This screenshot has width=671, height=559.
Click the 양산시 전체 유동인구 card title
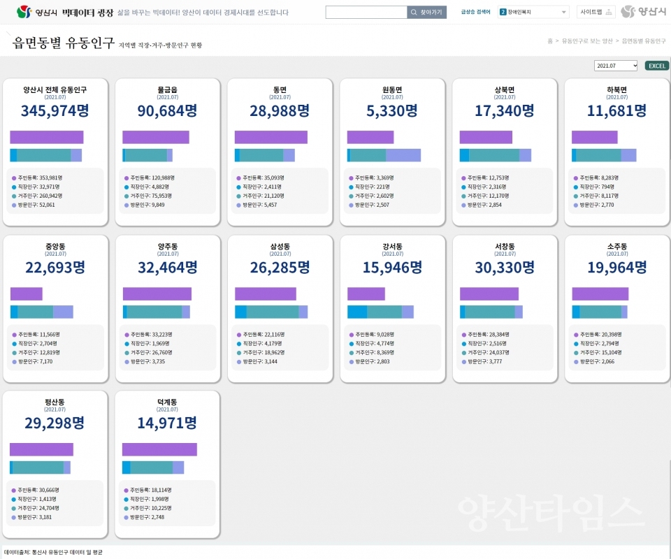point(55,90)
